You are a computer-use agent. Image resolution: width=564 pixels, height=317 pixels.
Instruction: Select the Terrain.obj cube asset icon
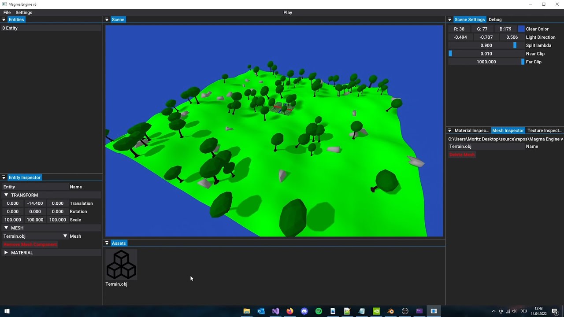pos(121,265)
